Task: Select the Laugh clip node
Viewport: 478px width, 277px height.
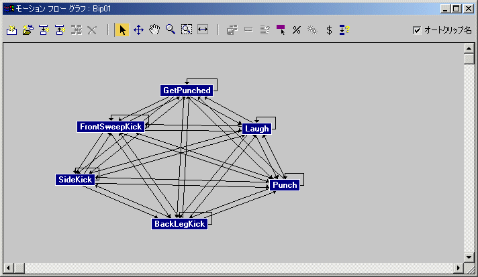Action: tap(256, 129)
